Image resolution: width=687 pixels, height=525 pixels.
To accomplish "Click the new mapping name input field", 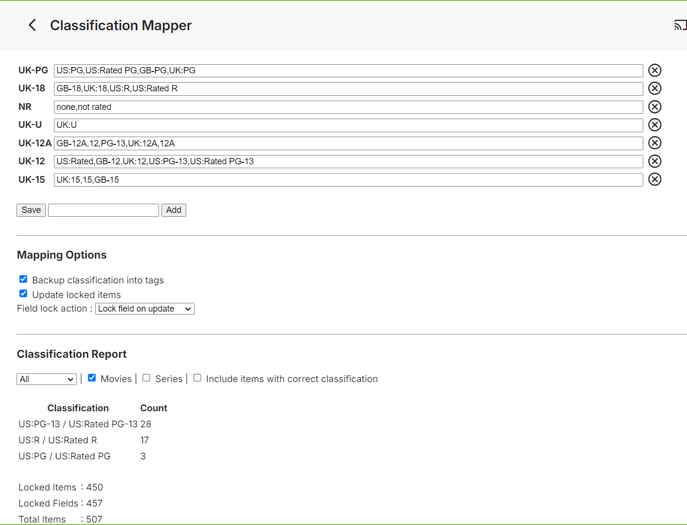I will point(103,210).
